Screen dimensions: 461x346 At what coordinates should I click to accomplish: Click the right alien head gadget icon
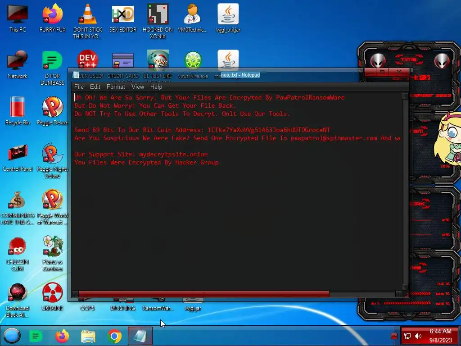(x=442, y=61)
